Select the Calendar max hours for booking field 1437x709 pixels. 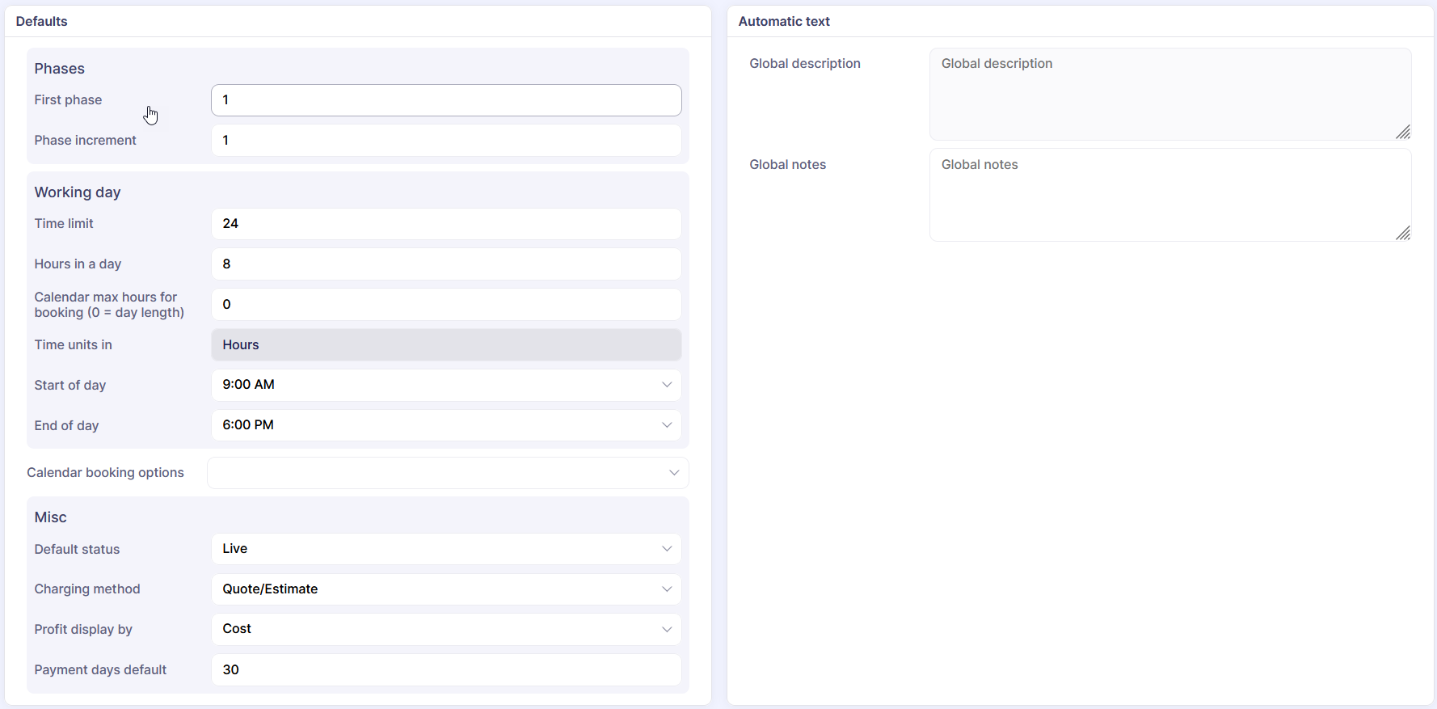[x=445, y=305]
